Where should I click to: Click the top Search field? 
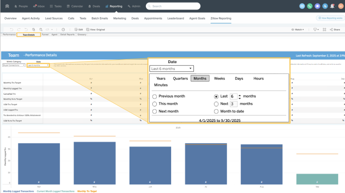tap(174, 6)
